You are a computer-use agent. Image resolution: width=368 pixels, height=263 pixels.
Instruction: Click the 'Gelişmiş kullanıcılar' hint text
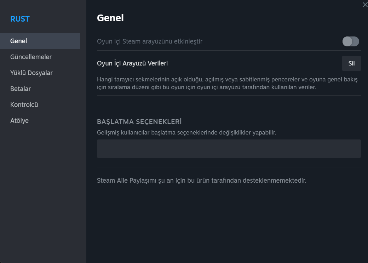tap(186, 133)
